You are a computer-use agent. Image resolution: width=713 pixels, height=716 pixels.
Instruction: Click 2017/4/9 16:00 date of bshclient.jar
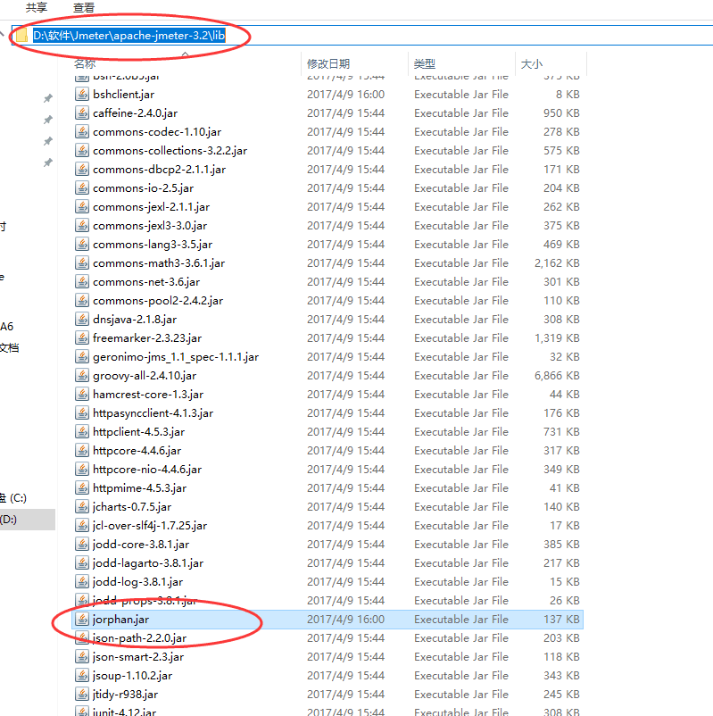point(345,94)
